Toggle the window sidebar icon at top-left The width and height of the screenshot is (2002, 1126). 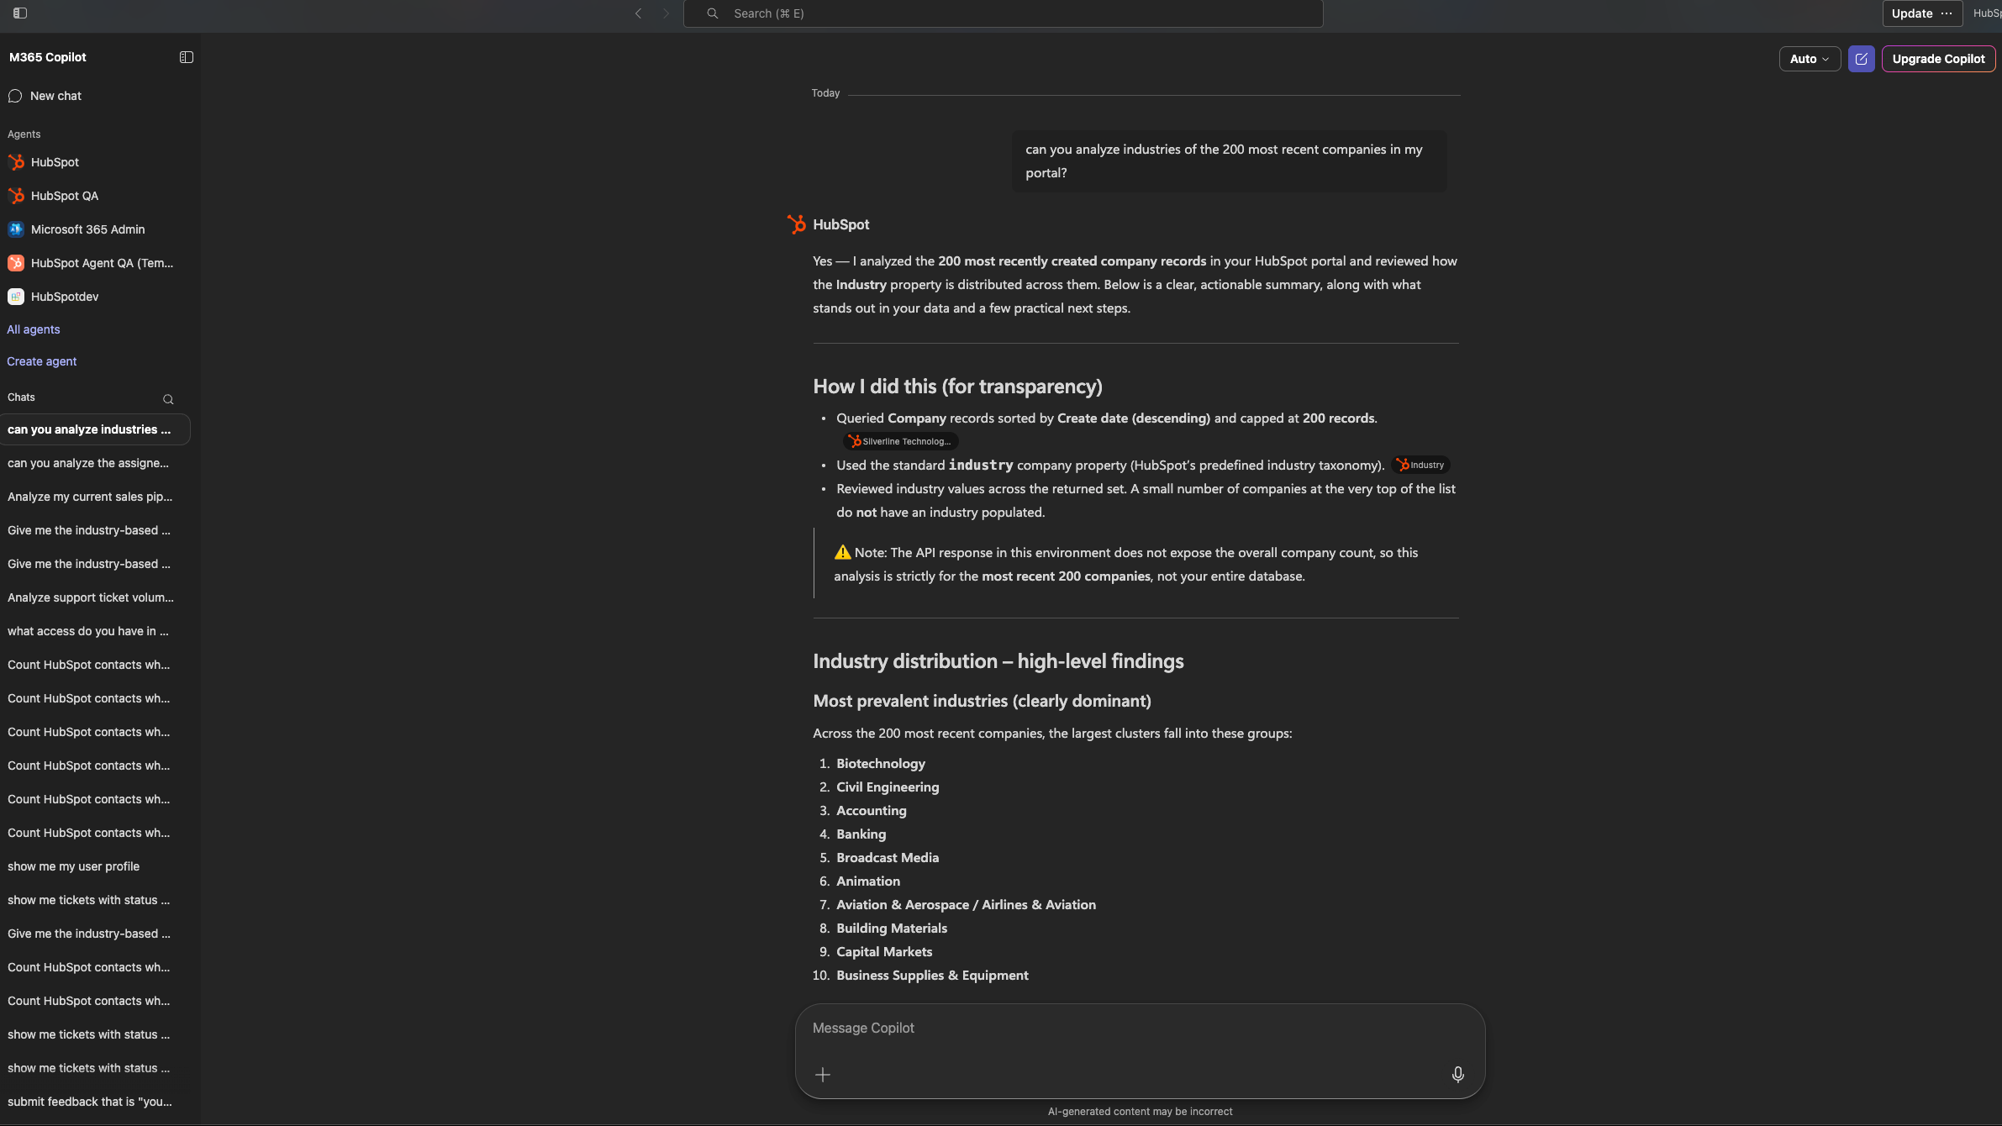pos(20,13)
